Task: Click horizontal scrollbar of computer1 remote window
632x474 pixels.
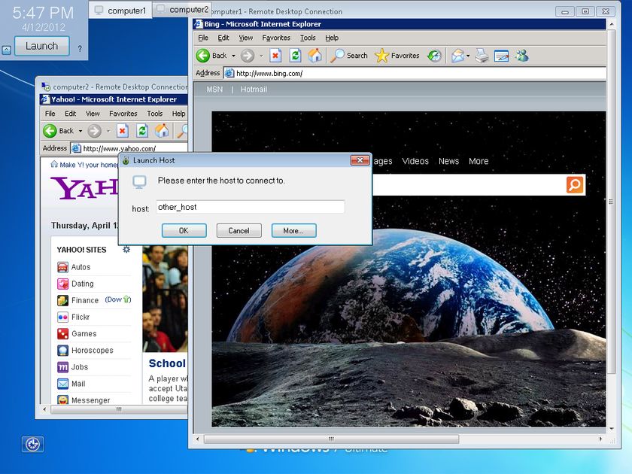Action: (331, 439)
